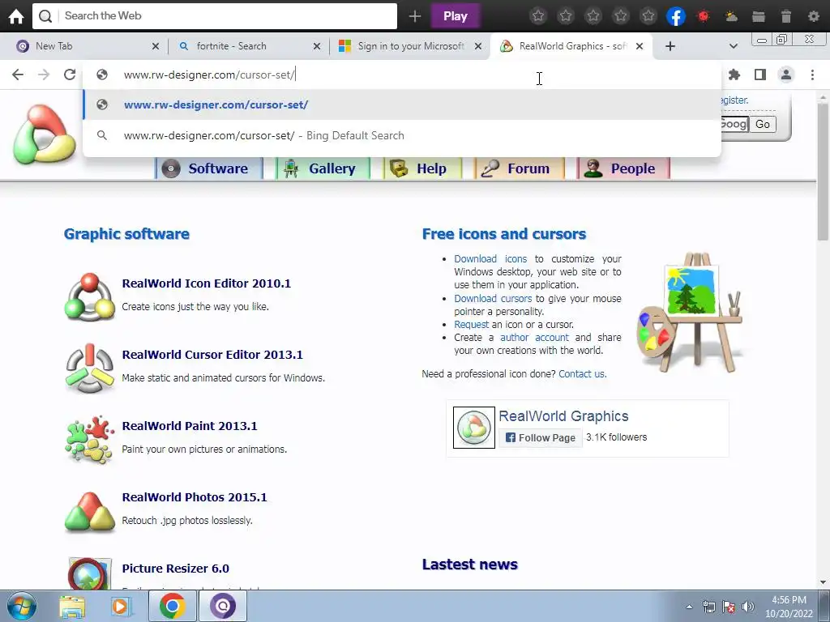
Task: Expand the tab list chevron
Action: point(733,46)
